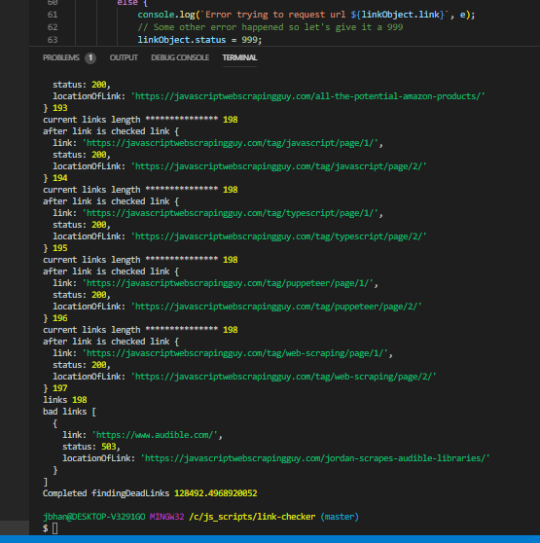Switch to the Debug Console tab
Screen dimensions: 540x543
pyautogui.click(x=180, y=57)
